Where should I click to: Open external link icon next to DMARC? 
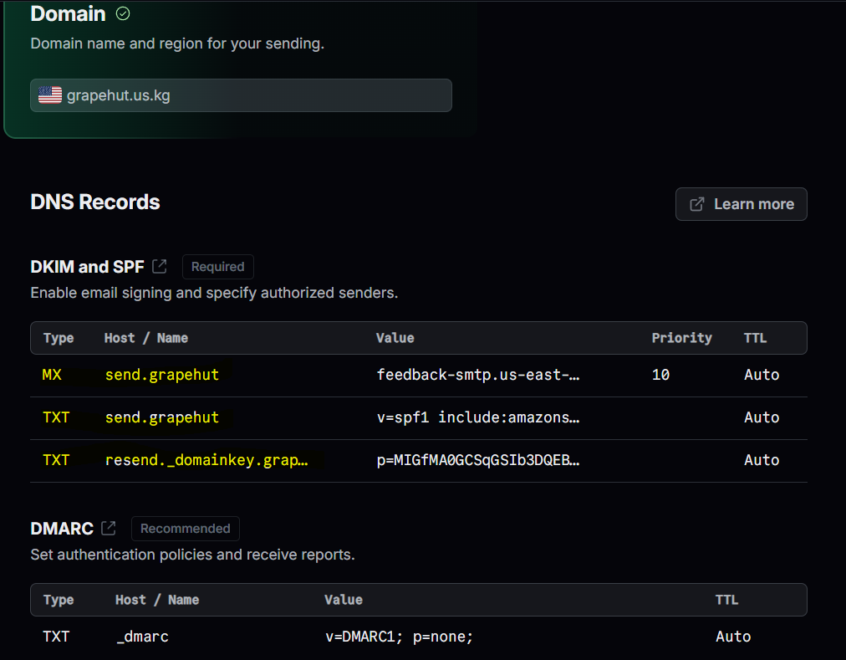(x=109, y=529)
